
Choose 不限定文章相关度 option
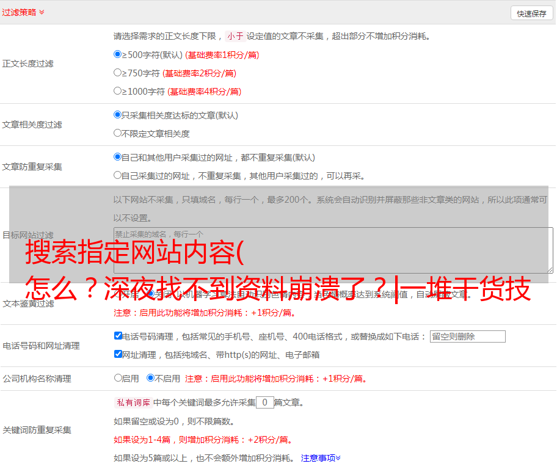[118, 133]
